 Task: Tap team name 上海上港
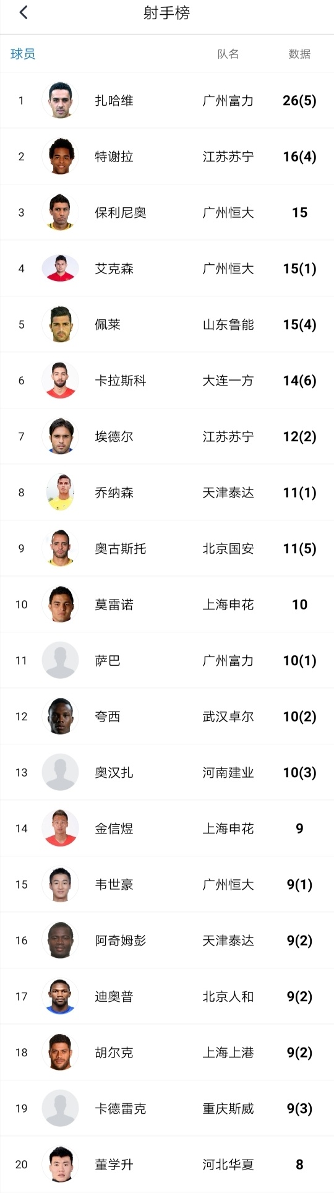228,1053
